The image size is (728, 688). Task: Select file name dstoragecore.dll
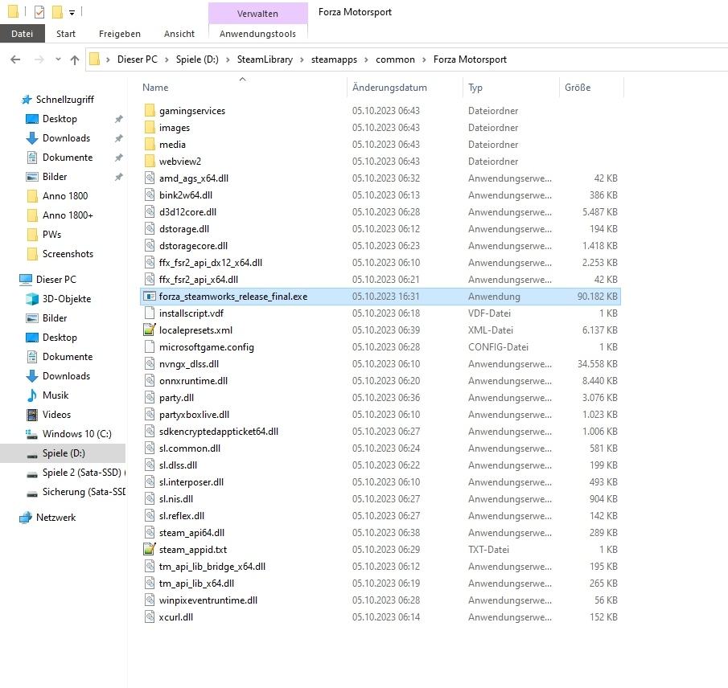(193, 246)
